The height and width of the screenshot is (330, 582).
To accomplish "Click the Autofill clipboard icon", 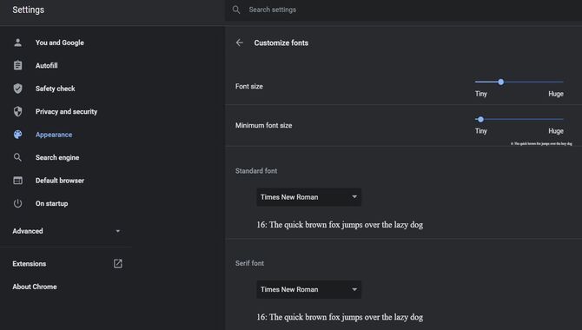I will pyautogui.click(x=18, y=65).
